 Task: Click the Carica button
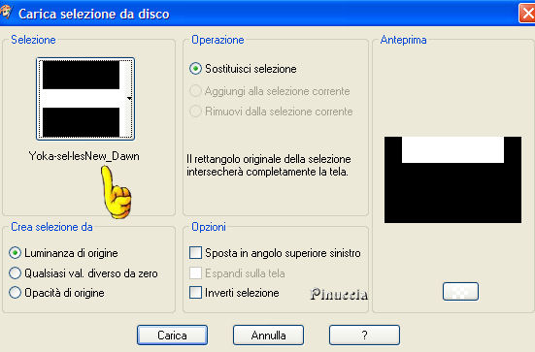(x=172, y=336)
